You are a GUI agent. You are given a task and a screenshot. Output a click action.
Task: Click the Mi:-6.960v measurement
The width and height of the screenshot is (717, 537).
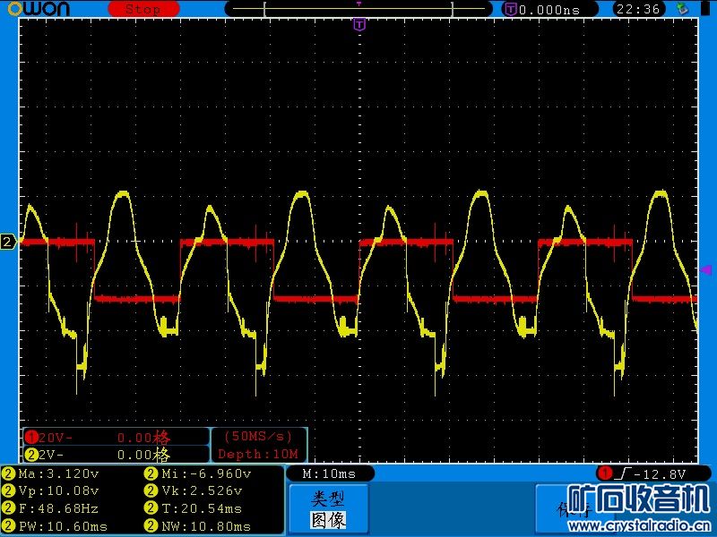[197, 473]
